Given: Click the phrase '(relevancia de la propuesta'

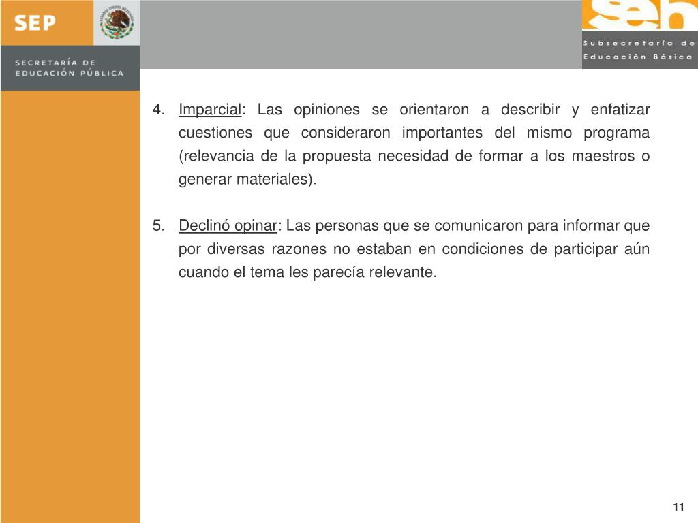Looking at the screenshot, I should point(275,156).
